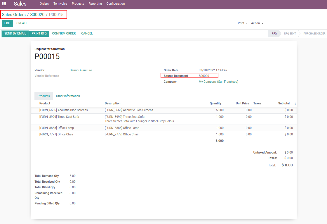Expand the Print dropdown

click(242, 23)
